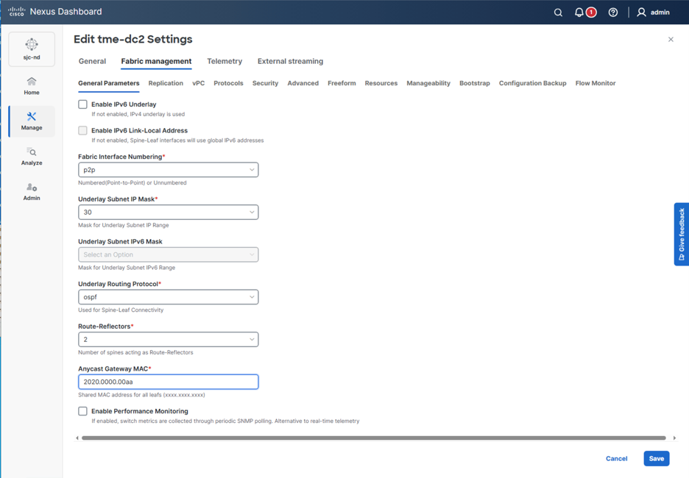Open the Security sub-tab
Viewport: 689px width, 478px height.
[x=266, y=83]
